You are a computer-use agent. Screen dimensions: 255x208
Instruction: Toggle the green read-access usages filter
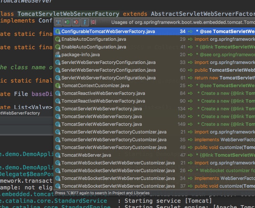coord(67,22)
